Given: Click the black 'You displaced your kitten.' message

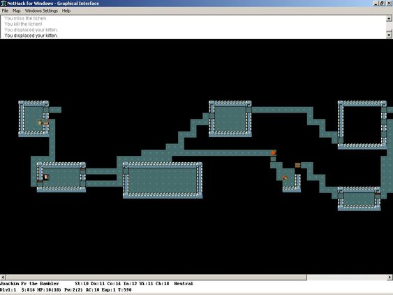Looking at the screenshot, I should point(31,36).
